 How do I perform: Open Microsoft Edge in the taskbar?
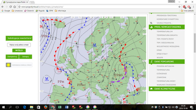(24, 107)
